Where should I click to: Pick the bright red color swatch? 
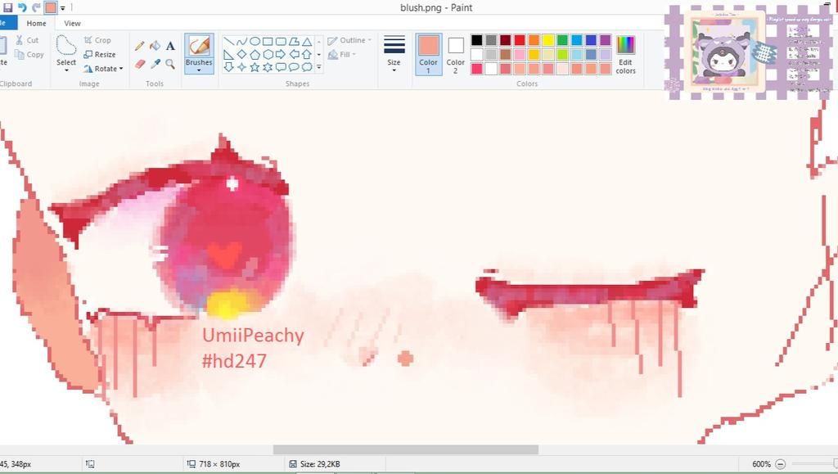(x=520, y=40)
